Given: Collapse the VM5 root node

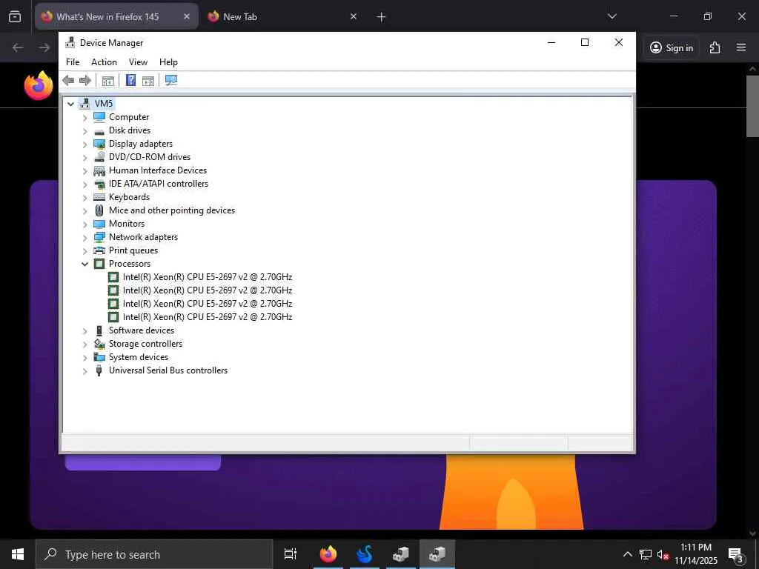Looking at the screenshot, I should pyautogui.click(x=70, y=104).
